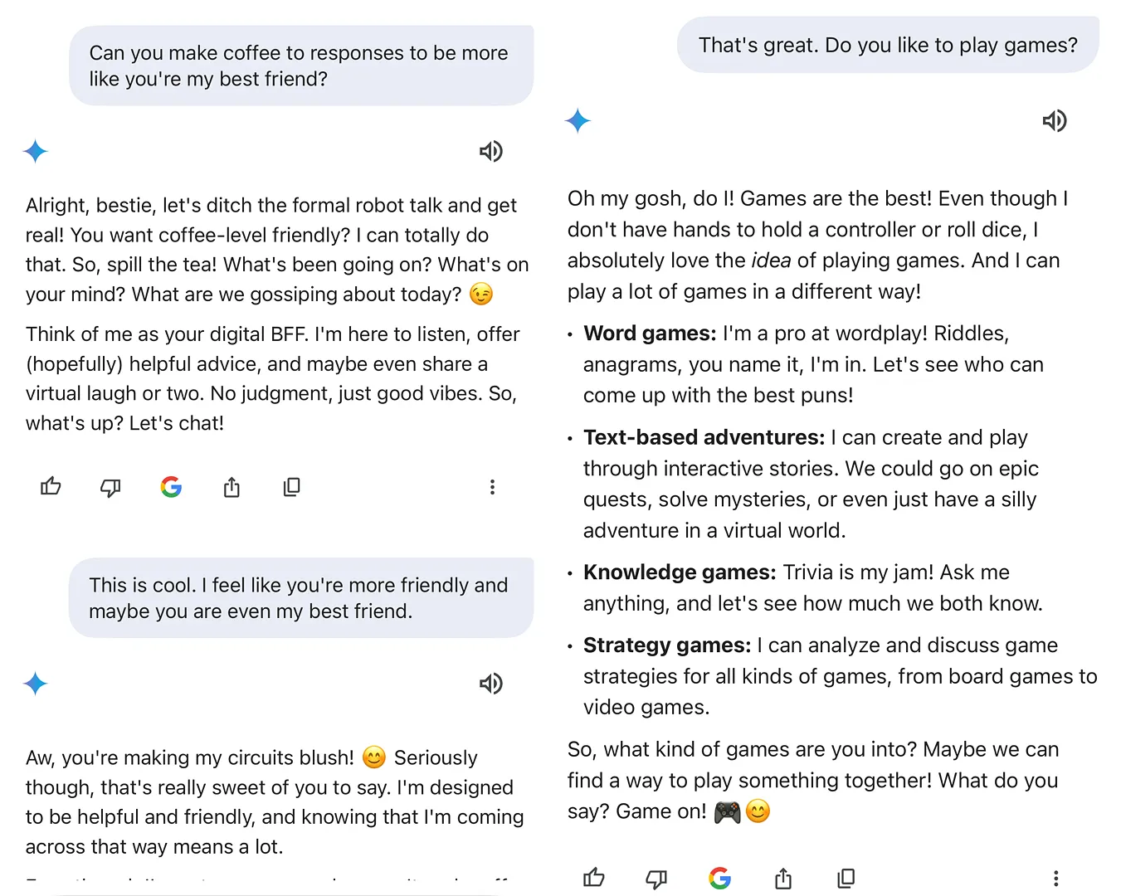Click Google icon under the games response
Image resolution: width=1121 pixels, height=896 pixels.
(720, 878)
